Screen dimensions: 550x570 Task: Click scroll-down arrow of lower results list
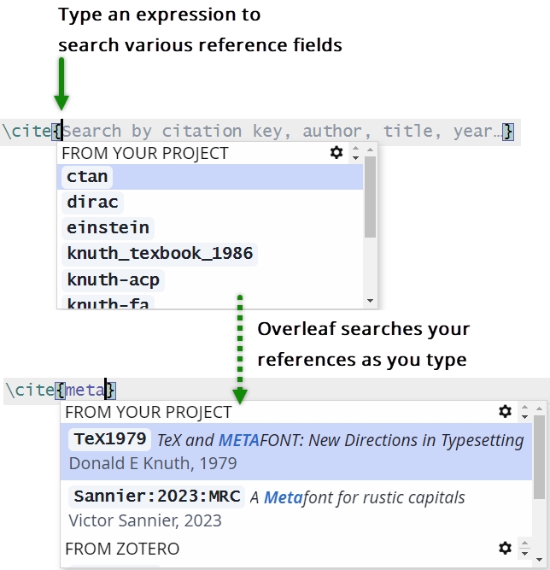point(539,561)
